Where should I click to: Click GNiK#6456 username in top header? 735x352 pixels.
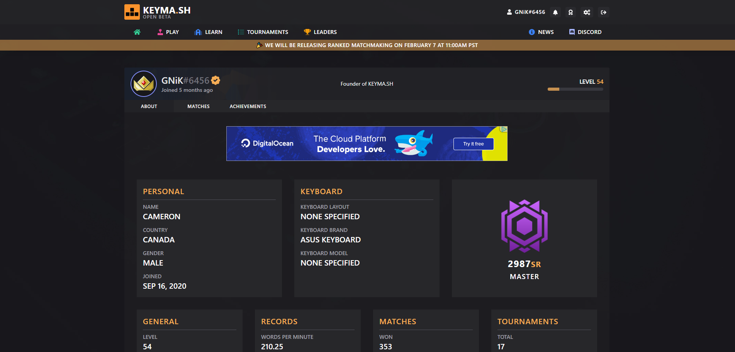[530, 12]
